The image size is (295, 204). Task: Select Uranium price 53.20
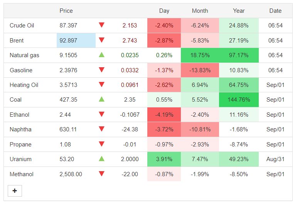67,159
